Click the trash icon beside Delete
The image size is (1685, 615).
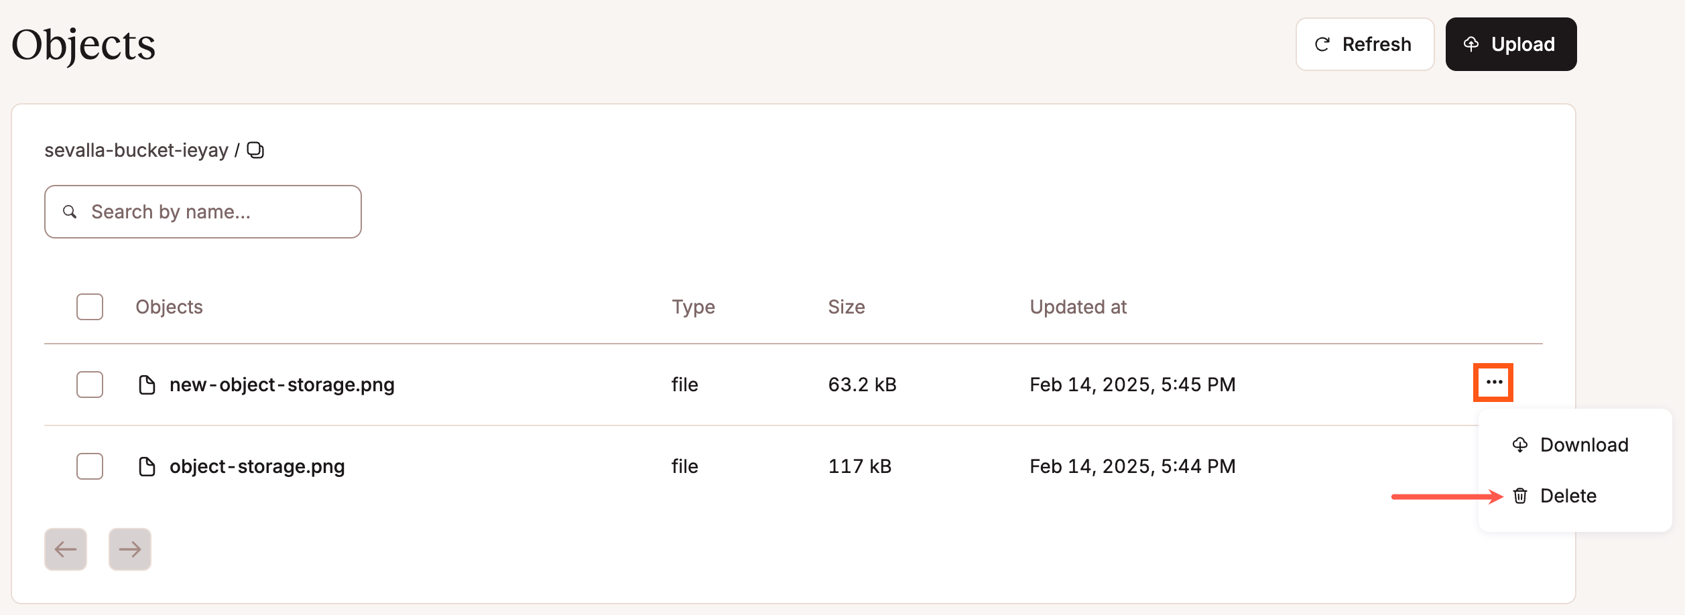pyautogui.click(x=1520, y=496)
